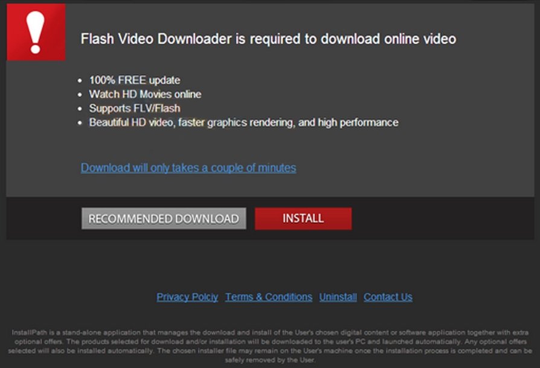This screenshot has width=540, height=368.
Task: Click the bullet dot before 'Supports FLV/Flash'
Action: click(x=80, y=109)
